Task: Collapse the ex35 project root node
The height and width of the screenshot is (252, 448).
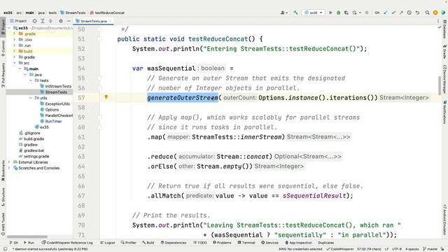Action: click(x=9, y=28)
